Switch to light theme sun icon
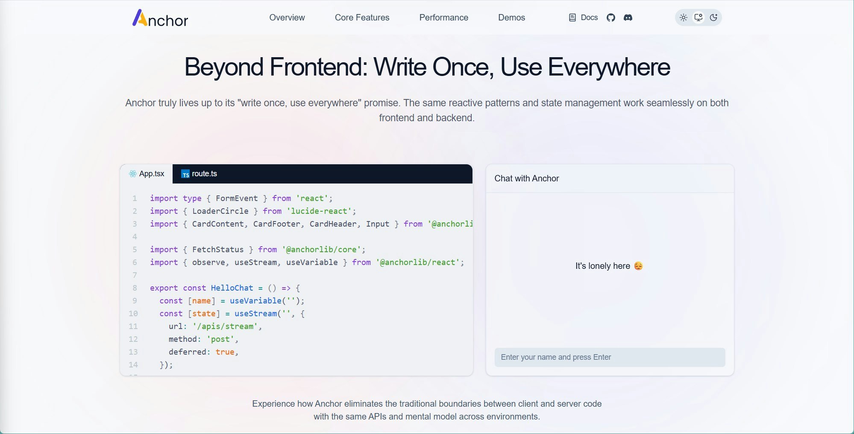This screenshot has width=854, height=434. point(684,17)
